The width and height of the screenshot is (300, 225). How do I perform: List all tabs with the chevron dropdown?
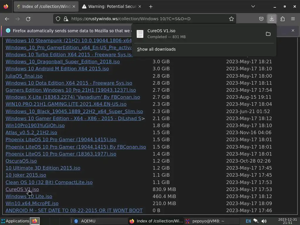253,6
